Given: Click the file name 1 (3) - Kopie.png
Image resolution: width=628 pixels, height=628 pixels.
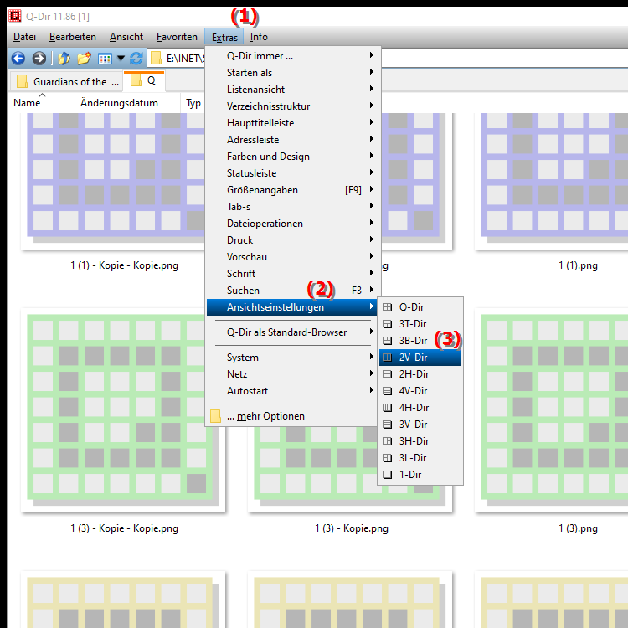Looking at the screenshot, I should point(352,528).
